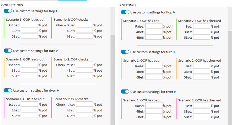Toggle OOP custom settings for flop

pos(8,11)
